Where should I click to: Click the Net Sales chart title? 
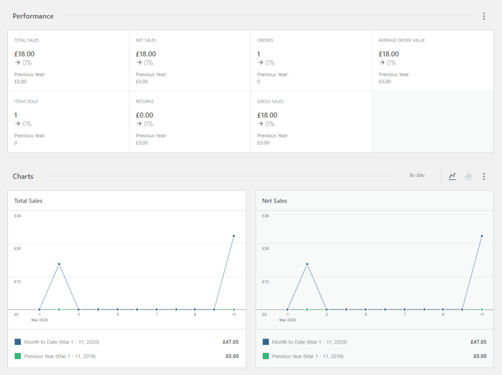(275, 201)
